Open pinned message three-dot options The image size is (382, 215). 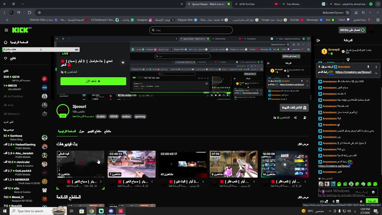click(376, 67)
